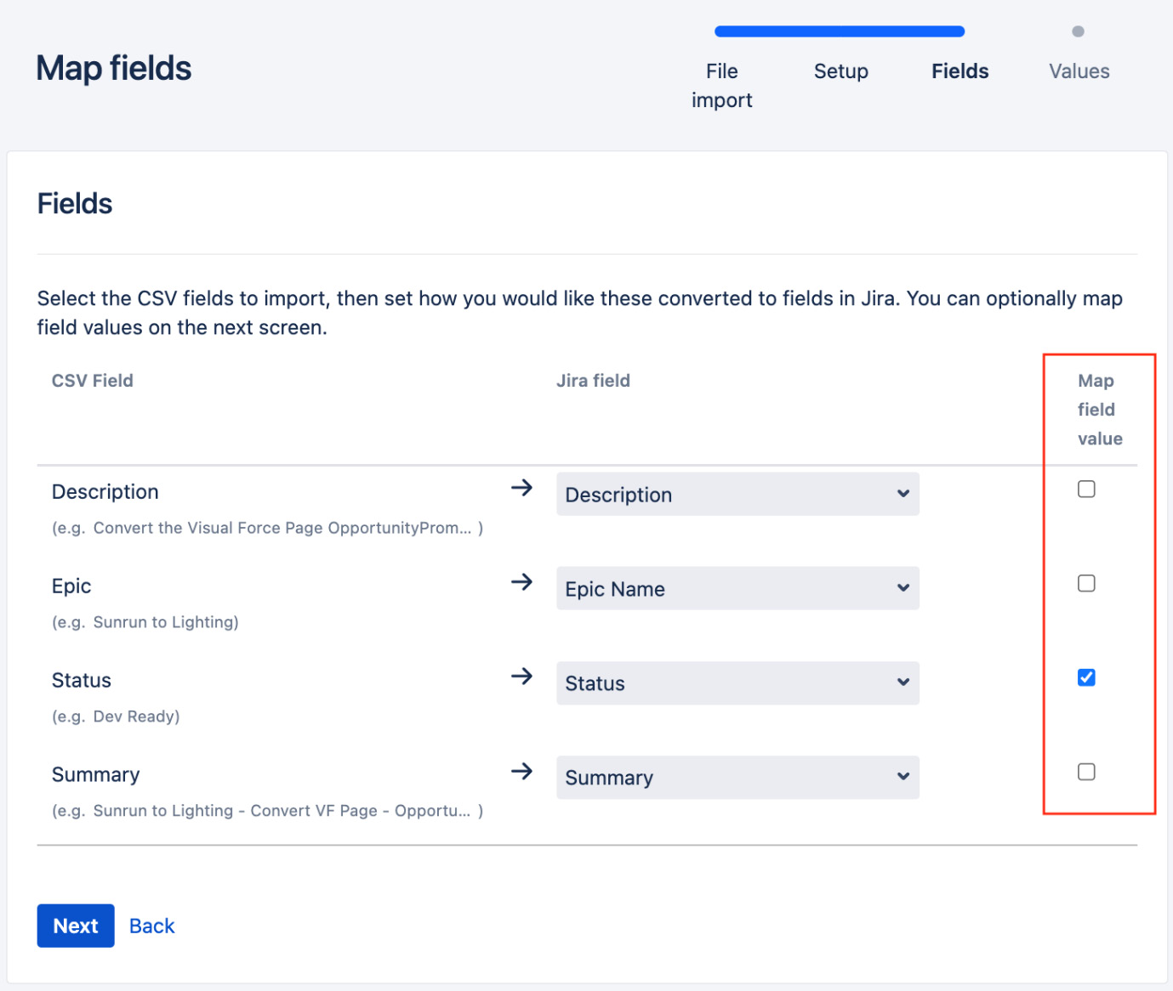Open the Description Jira field dropdown
The width and height of the screenshot is (1173, 991).
click(x=737, y=495)
